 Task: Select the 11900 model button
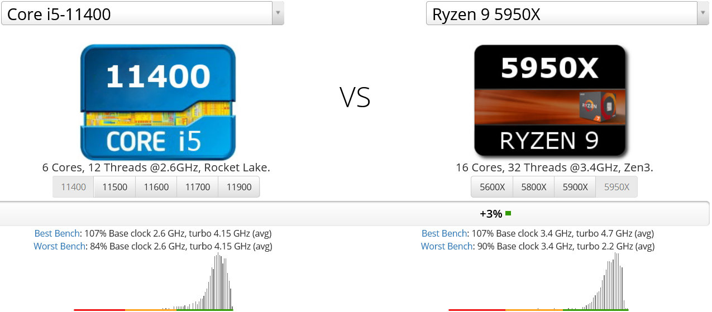(x=239, y=187)
